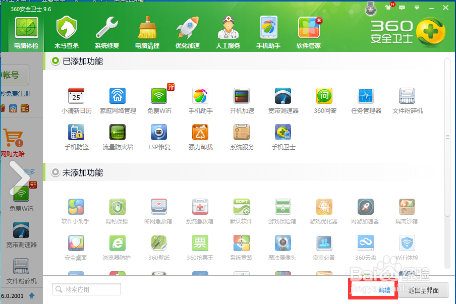Add 断网急救箱 tool

[x=158, y=211]
